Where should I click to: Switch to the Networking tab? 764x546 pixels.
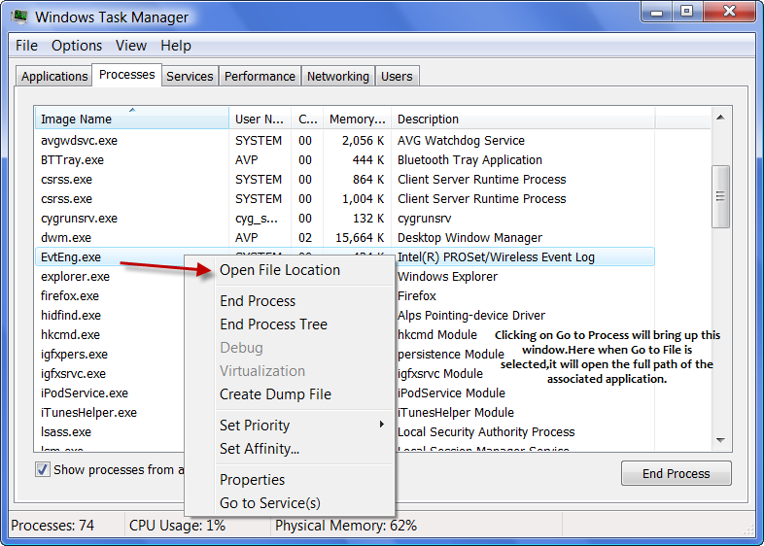337,77
